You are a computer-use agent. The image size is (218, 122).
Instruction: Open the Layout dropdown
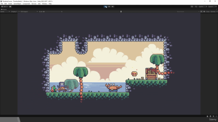[x=212, y=7]
